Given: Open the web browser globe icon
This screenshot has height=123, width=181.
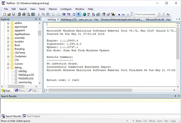Looking at the screenshot, I should point(84,14).
